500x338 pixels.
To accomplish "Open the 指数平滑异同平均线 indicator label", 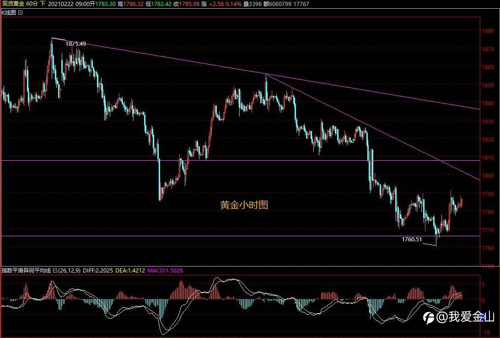I will tap(26, 271).
